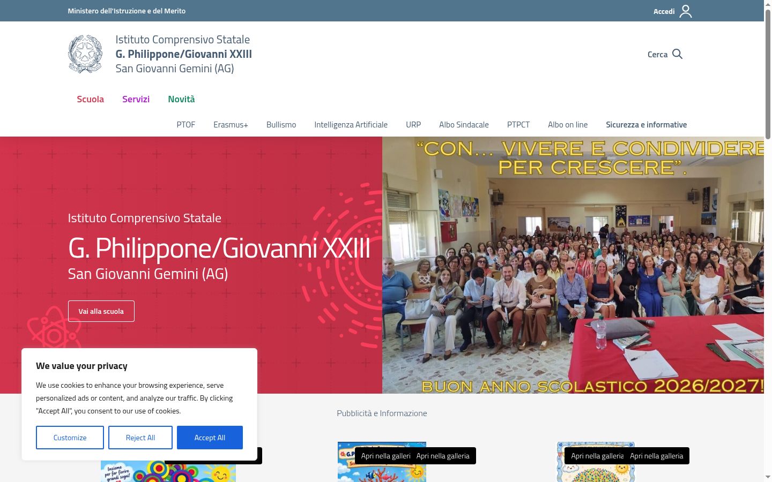Image resolution: width=772 pixels, height=482 pixels.
Task: Open the Erasmus+ section
Action: pos(231,125)
